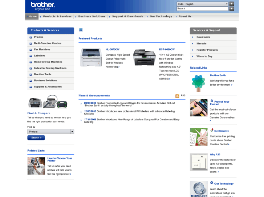The width and height of the screenshot is (264, 197).
Task: Click the gear icon by Our Technology
Action: coord(212,183)
